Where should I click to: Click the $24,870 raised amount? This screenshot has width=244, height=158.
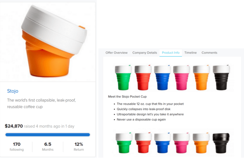[14, 126]
